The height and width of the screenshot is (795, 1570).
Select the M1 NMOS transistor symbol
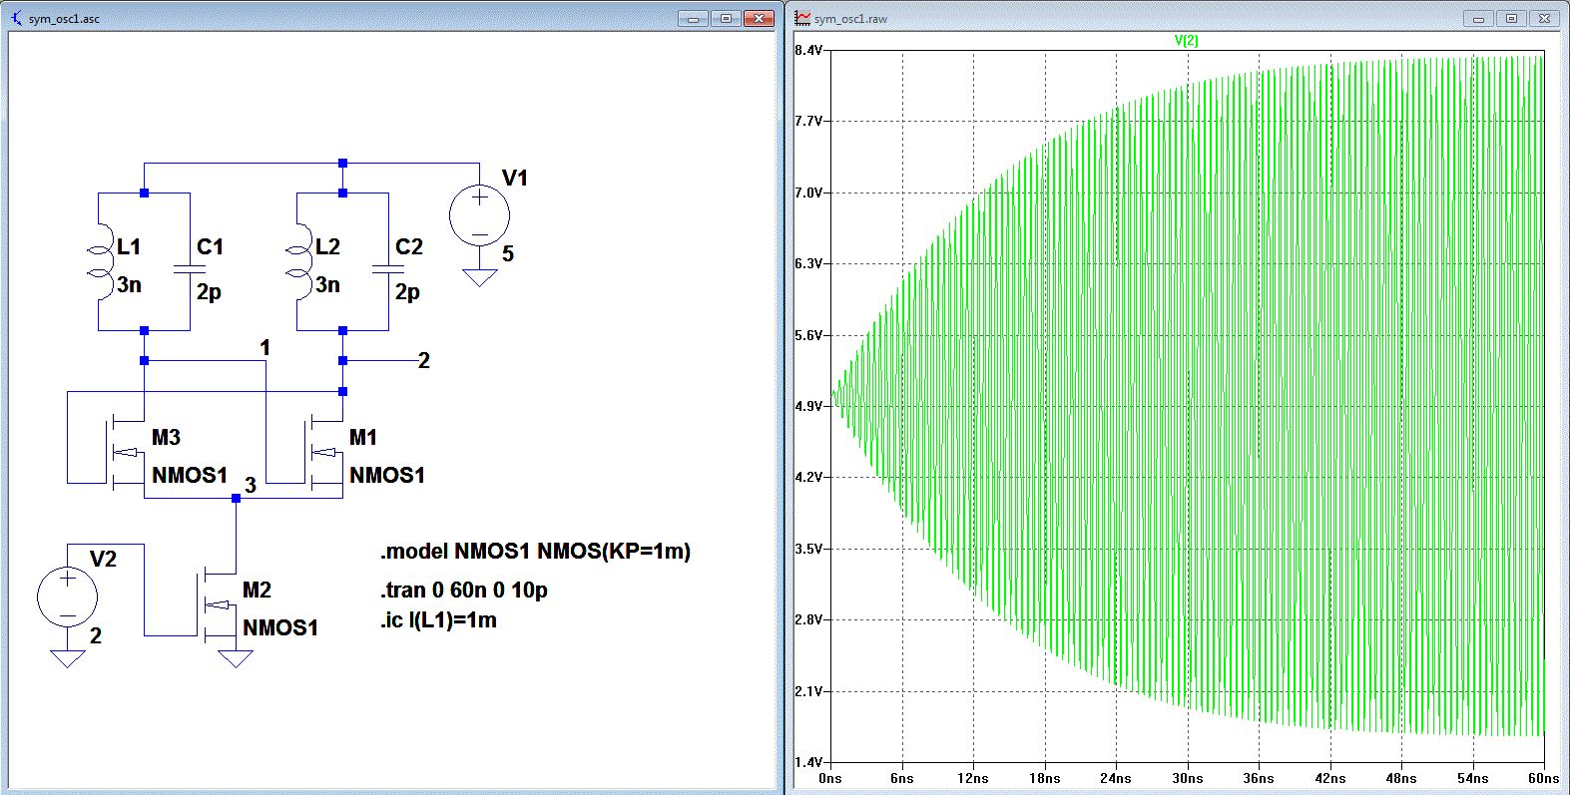[x=323, y=452]
